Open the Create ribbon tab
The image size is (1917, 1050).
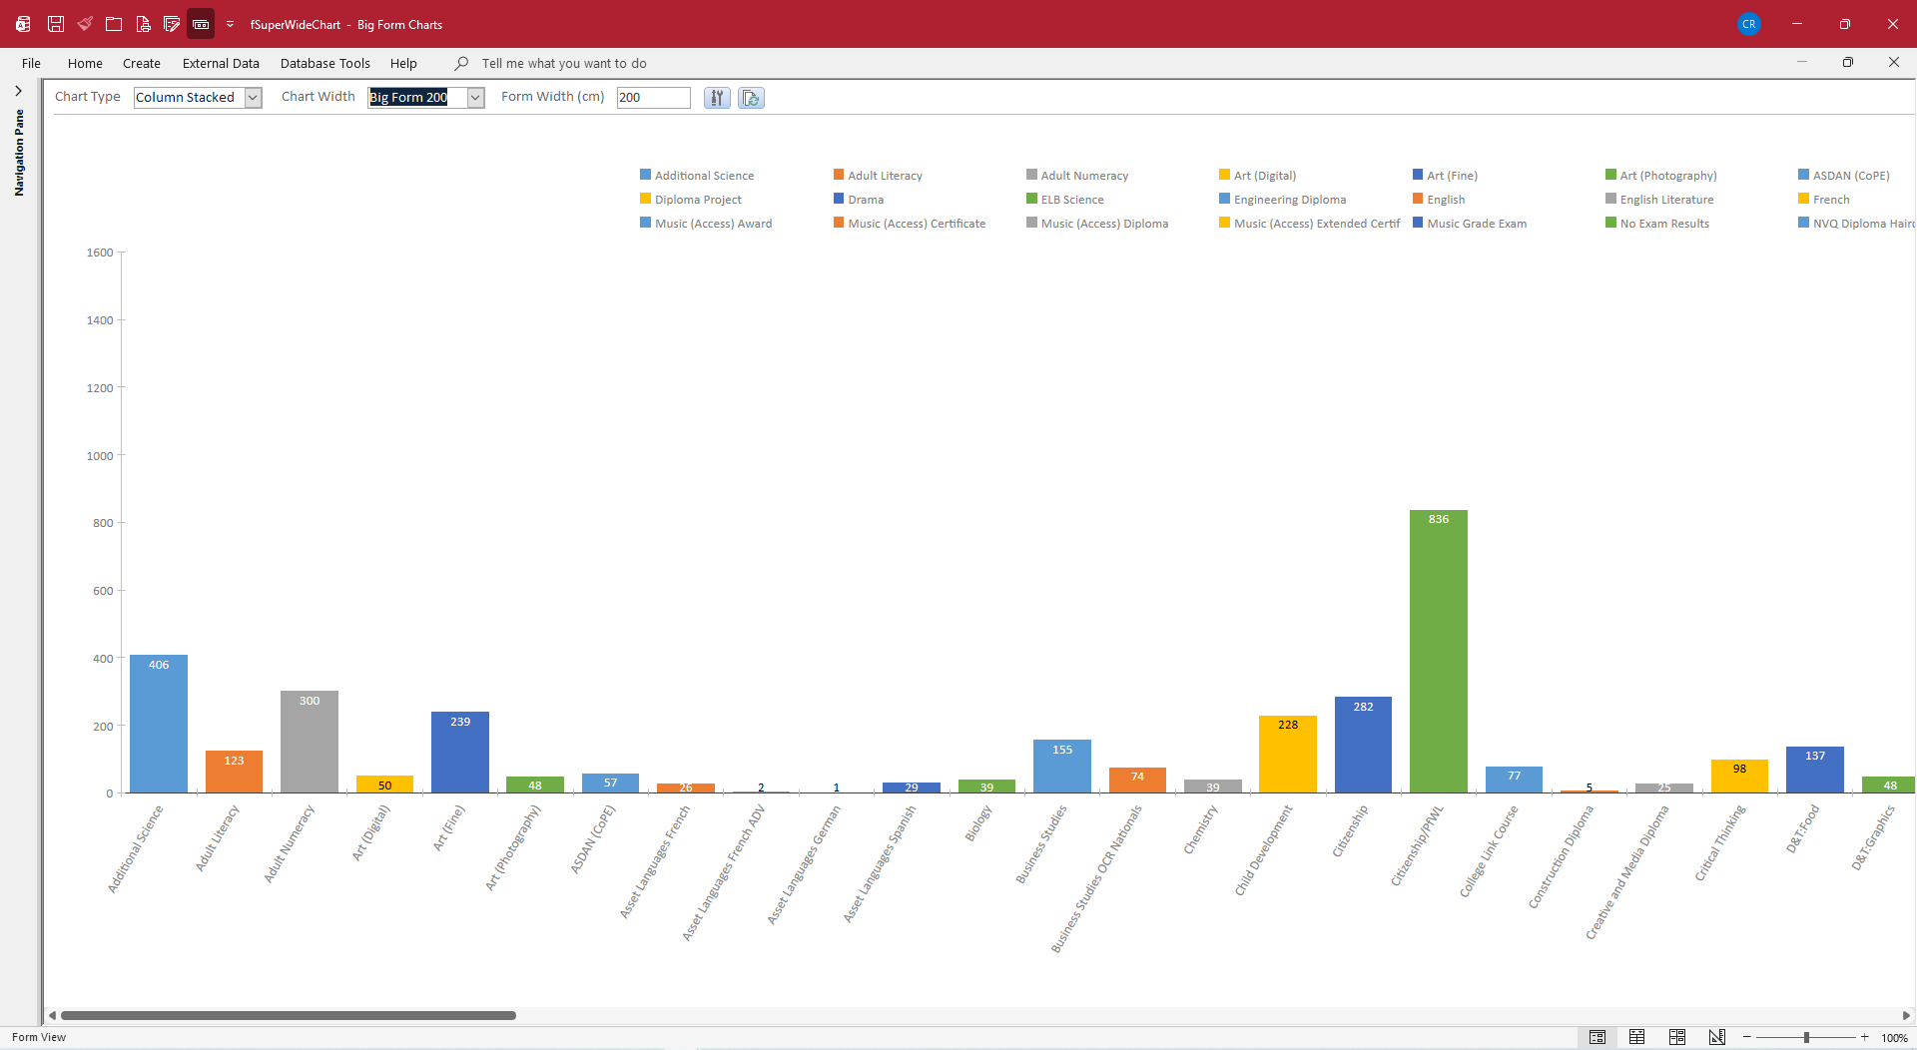click(x=142, y=63)
